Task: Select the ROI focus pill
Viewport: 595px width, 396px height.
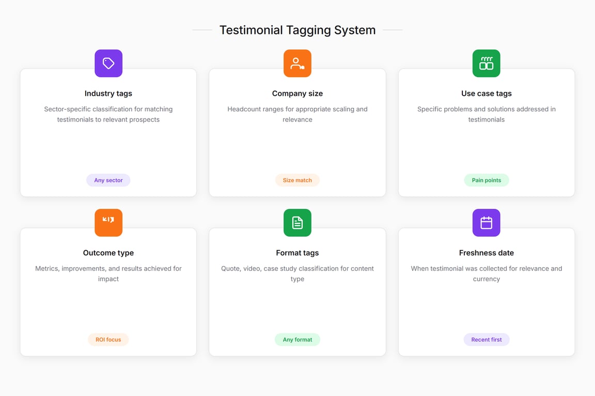Action: 108,339
